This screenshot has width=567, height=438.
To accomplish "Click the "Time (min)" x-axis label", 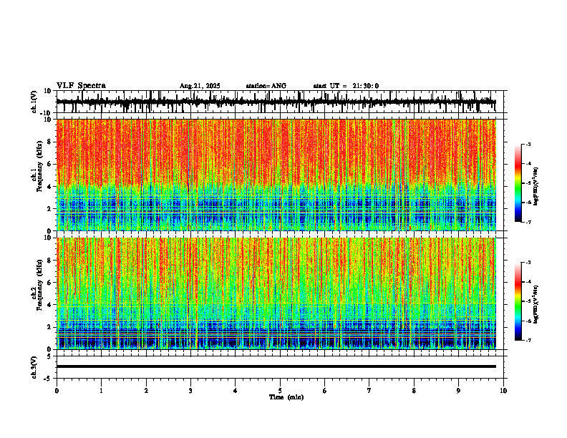I will point(286,397).
